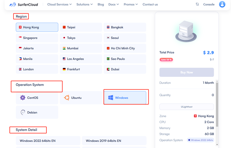Click the crossed-out $7 original price

point(212,59)
